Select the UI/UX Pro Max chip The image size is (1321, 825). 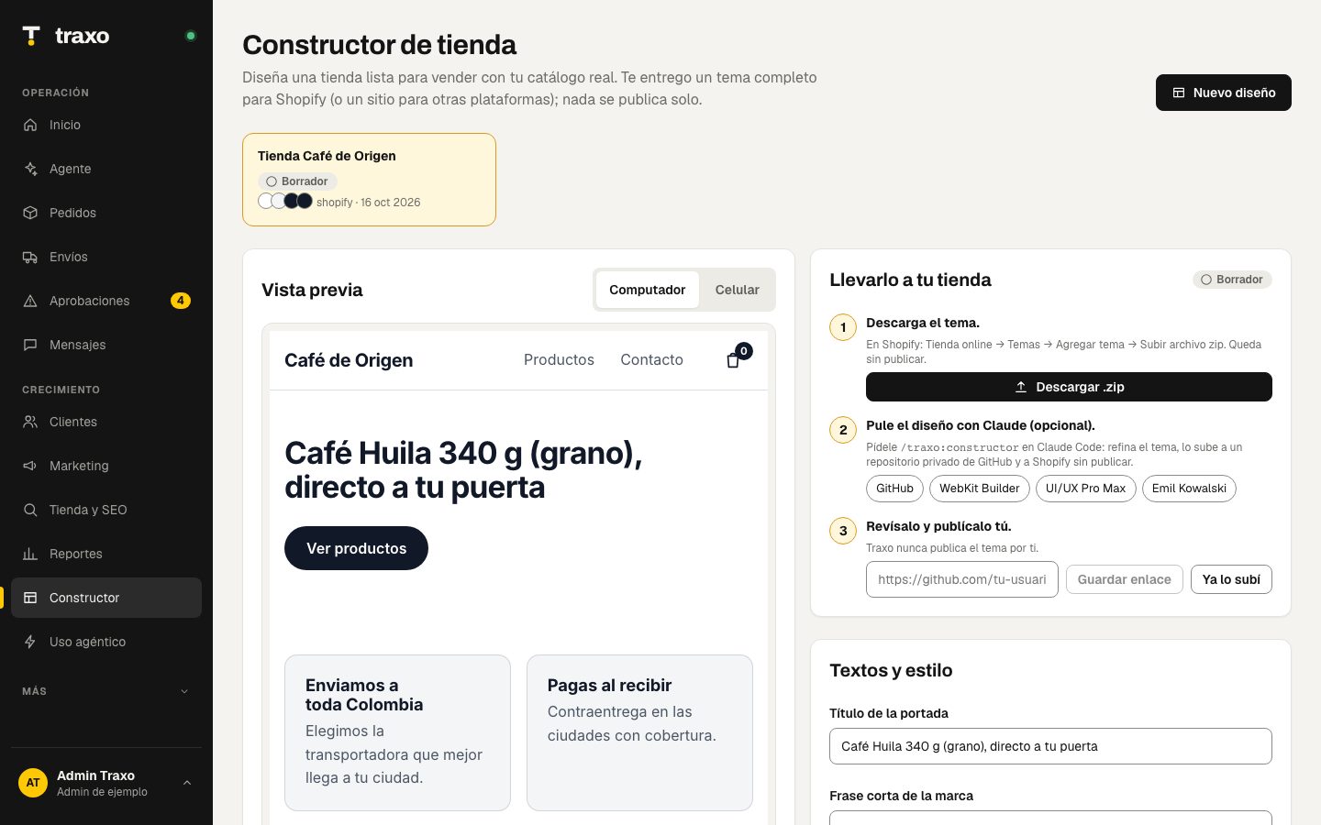coord(1086,489)
